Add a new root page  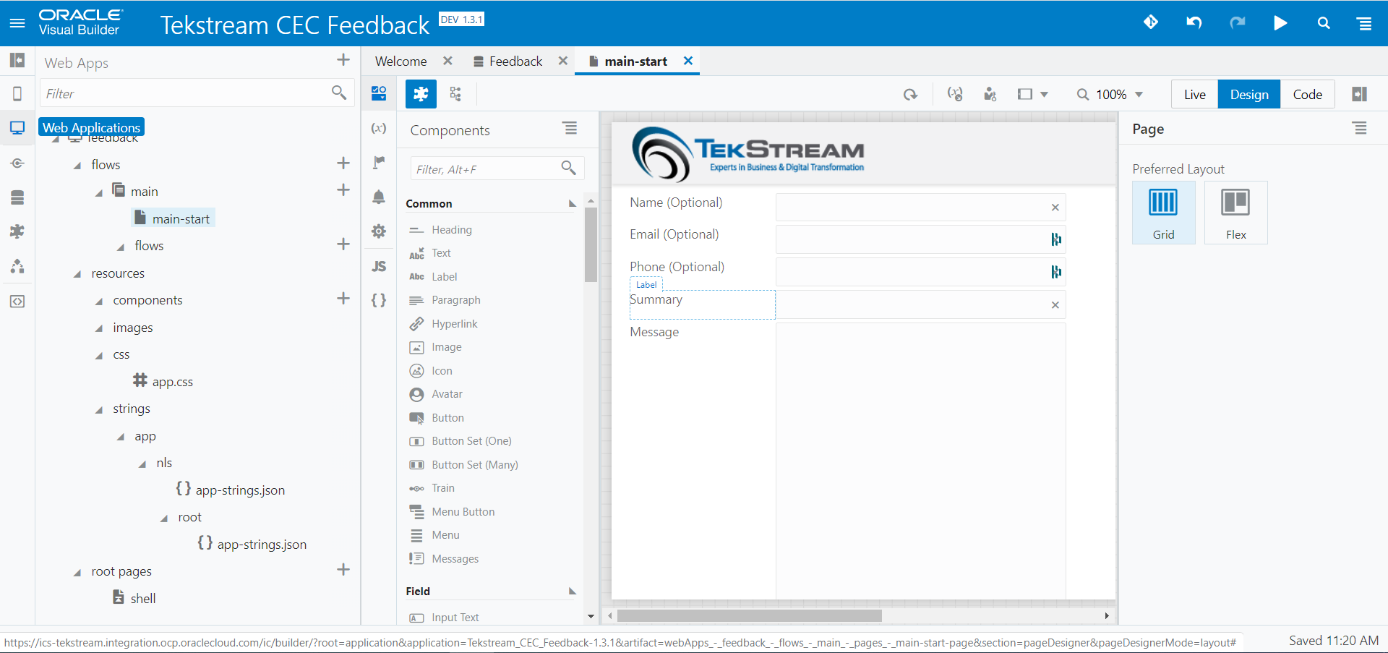pos(343,570)
